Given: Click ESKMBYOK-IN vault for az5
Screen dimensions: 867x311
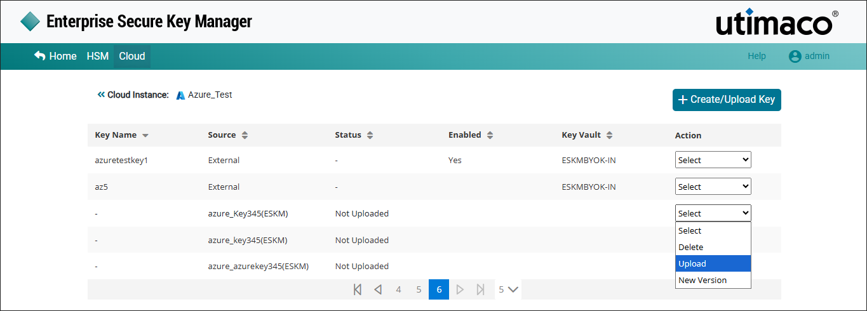Looking at the screenshot, I should [589, 187].
